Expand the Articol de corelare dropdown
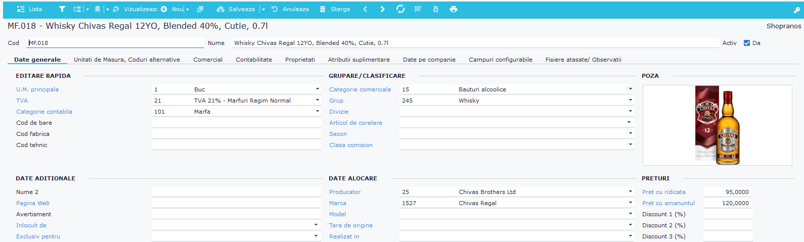Viewport: 804px width, 242px height. click(x=630, y=122)
